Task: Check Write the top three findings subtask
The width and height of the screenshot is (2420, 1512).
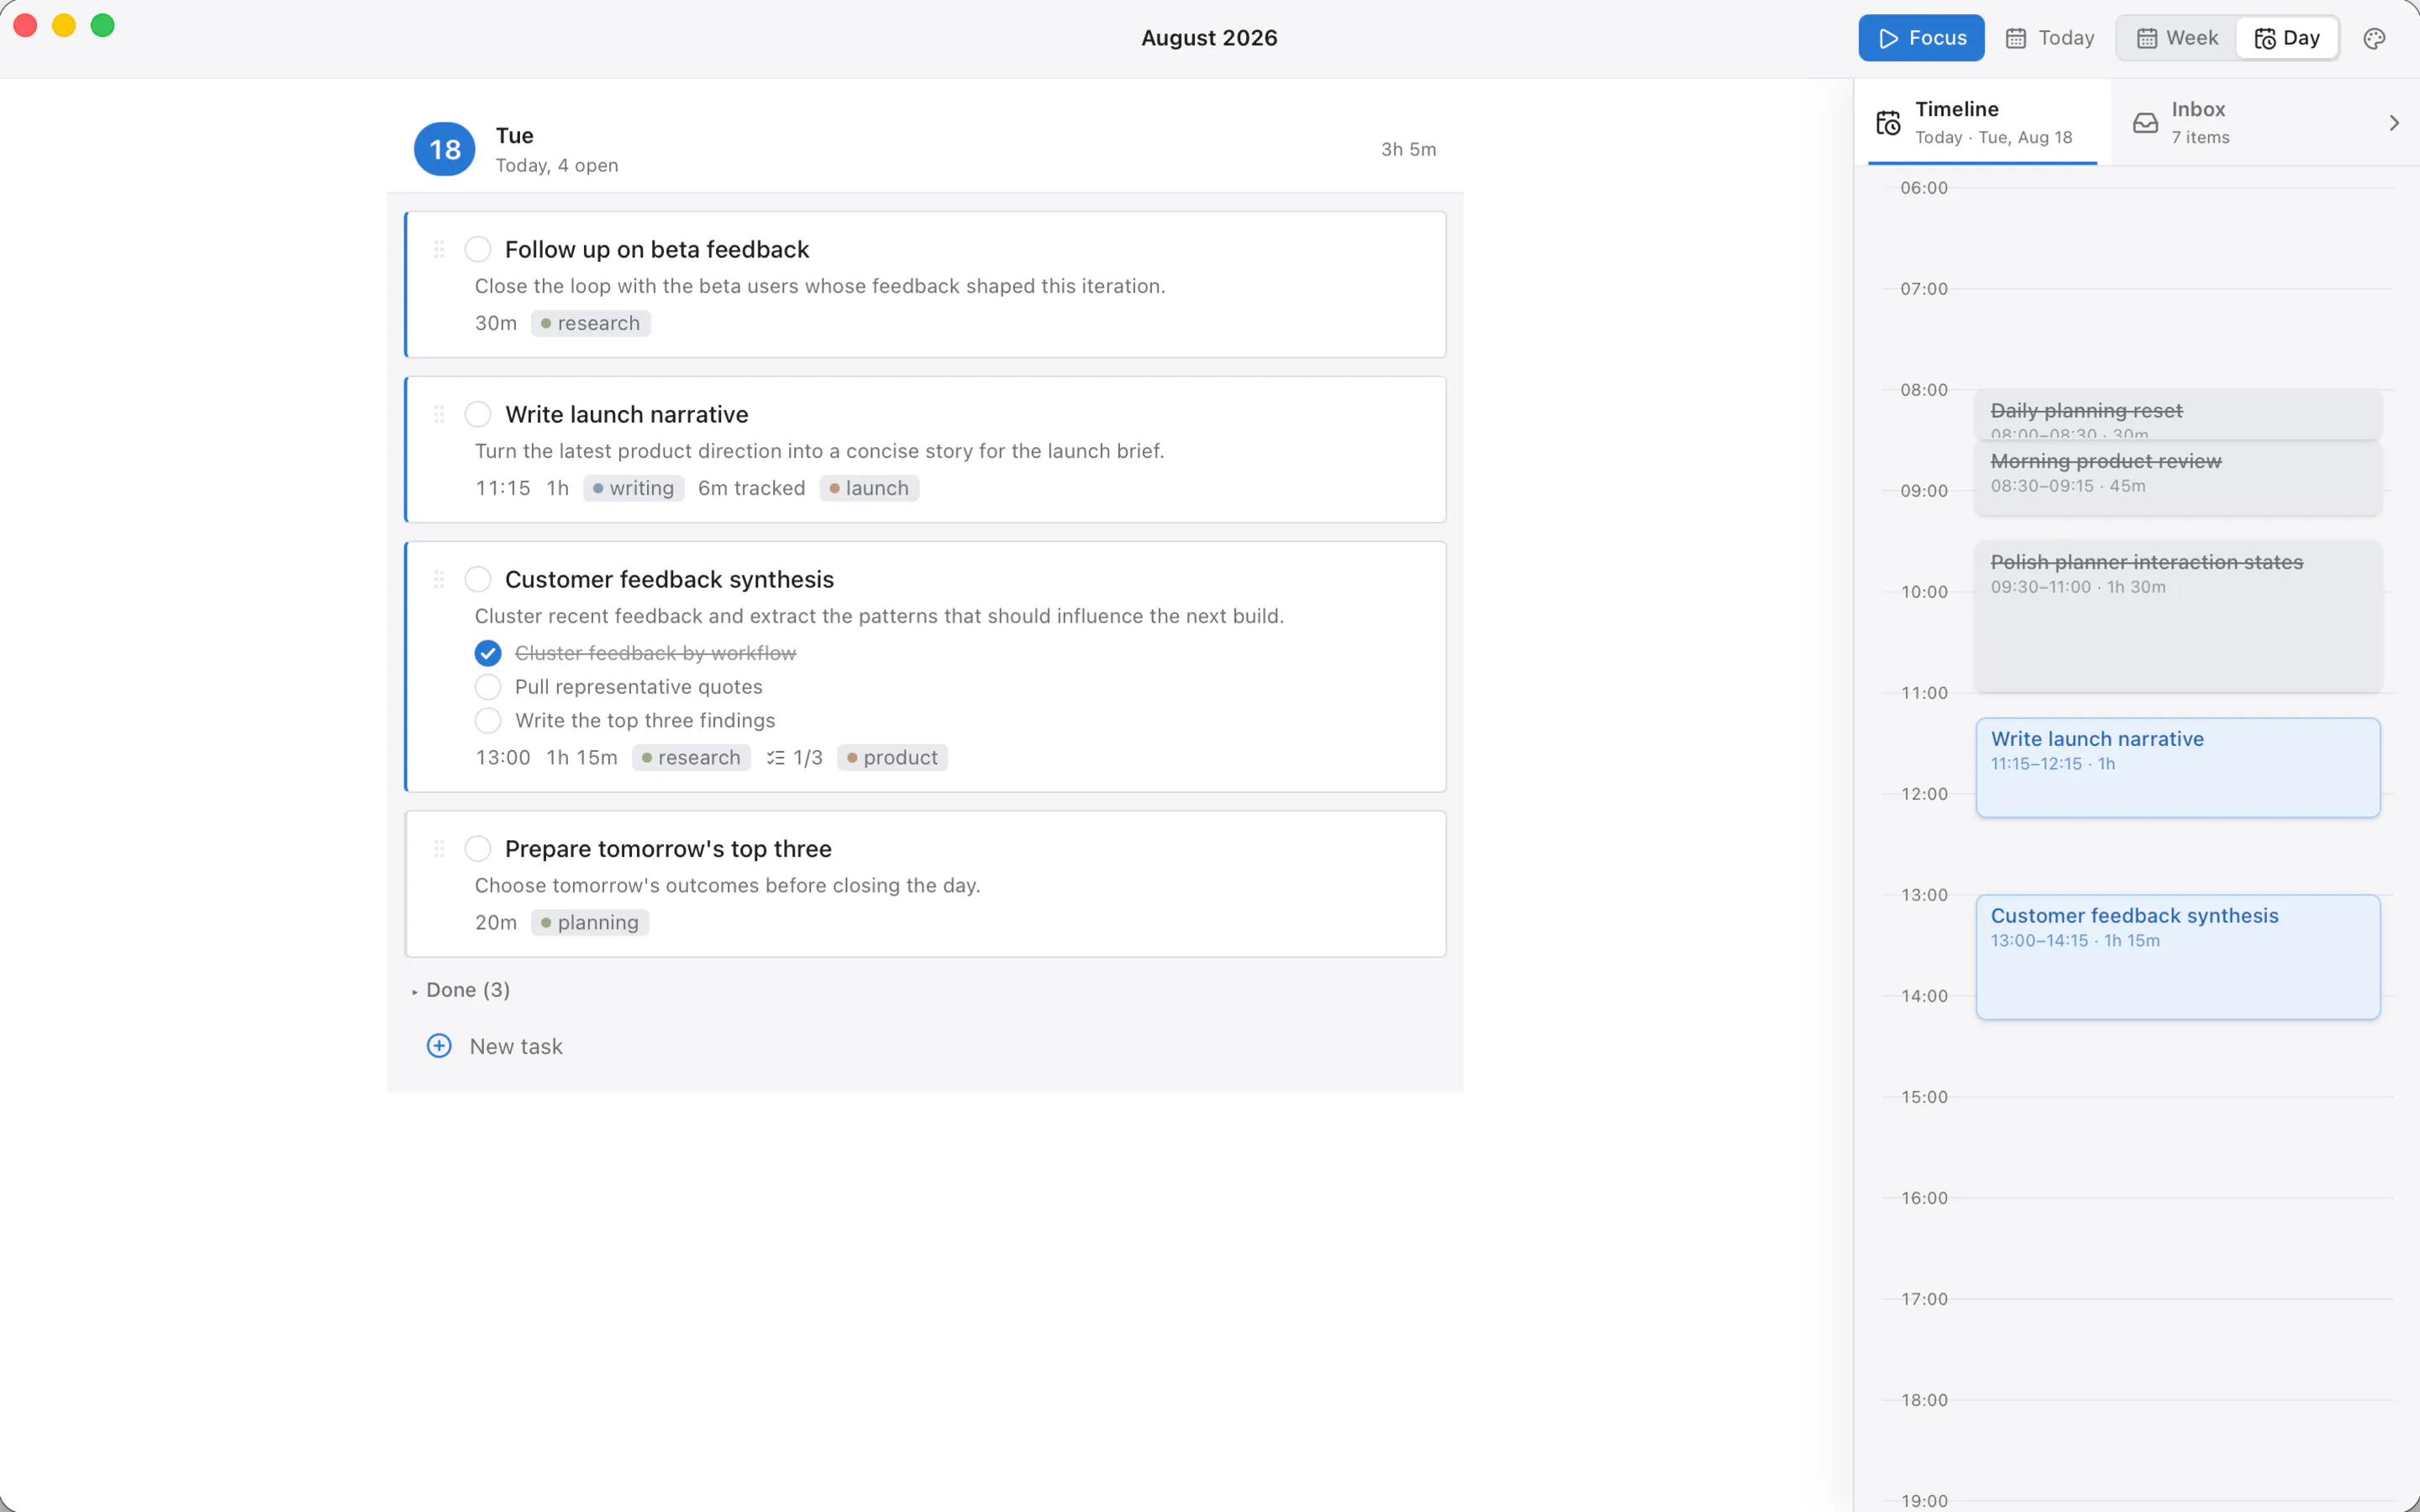Action: (x=488, y=720)
